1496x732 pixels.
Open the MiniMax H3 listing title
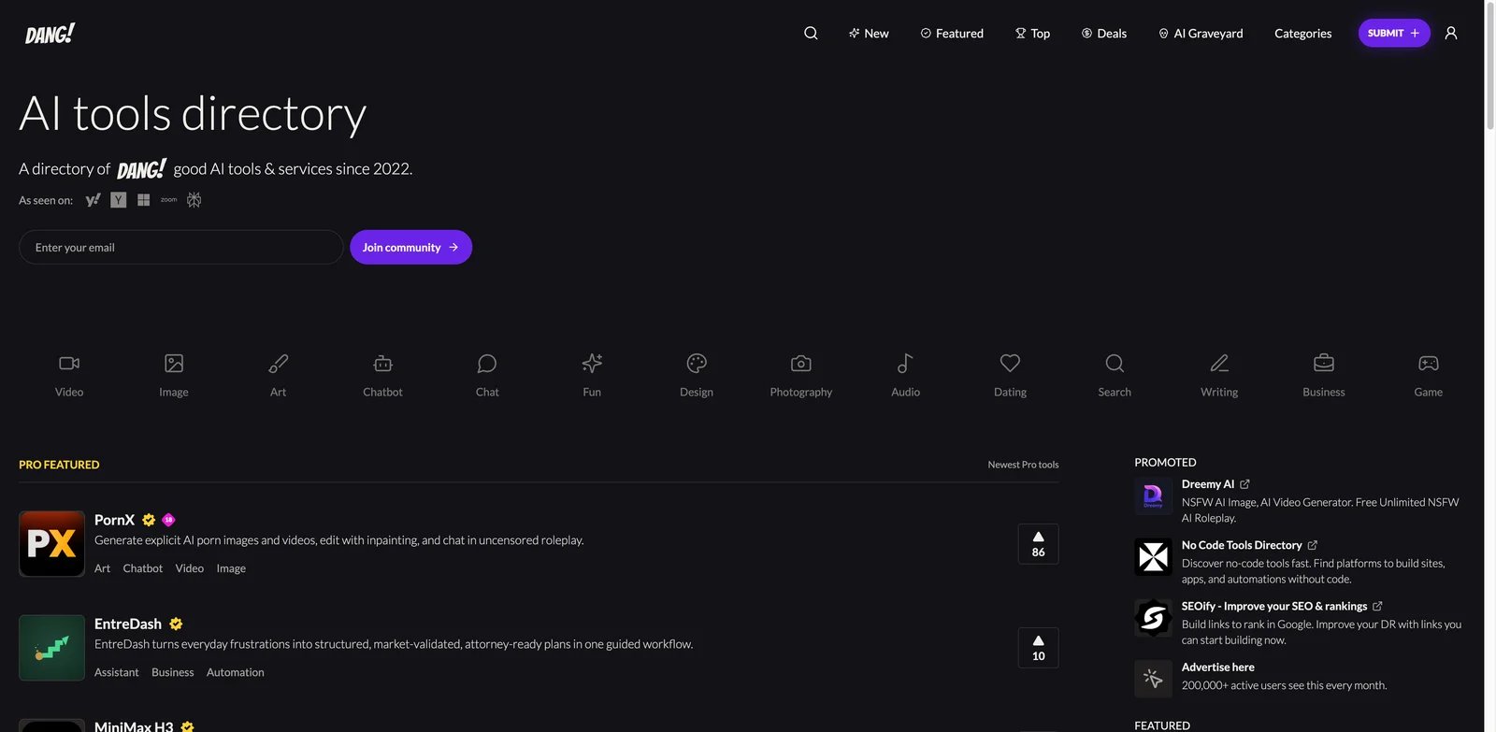click(x=134, y=726)
